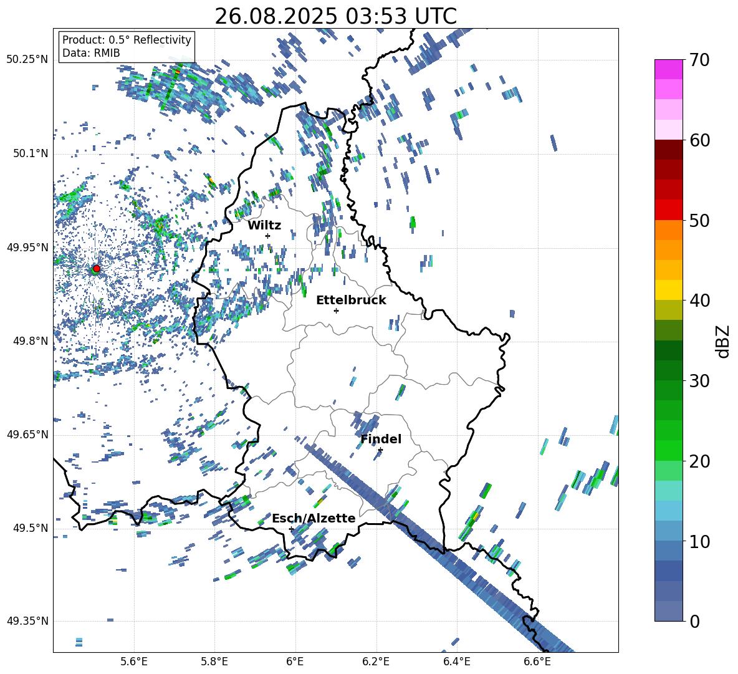Pick the bright red swatch just above 50 dBZ
This screenshot has width=738, height=674.
click(x=669, y=210)
